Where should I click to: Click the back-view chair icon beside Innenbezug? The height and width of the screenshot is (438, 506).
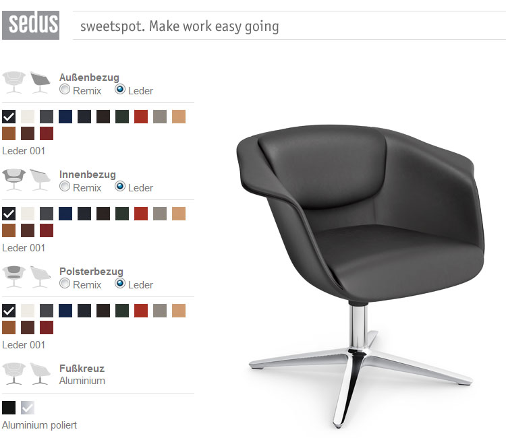pos(40,179)
